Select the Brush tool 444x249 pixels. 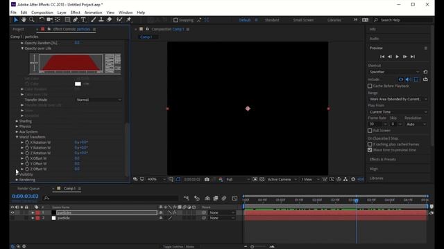[93, 20]
